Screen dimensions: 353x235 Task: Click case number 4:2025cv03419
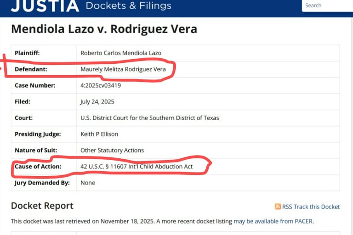101,85
